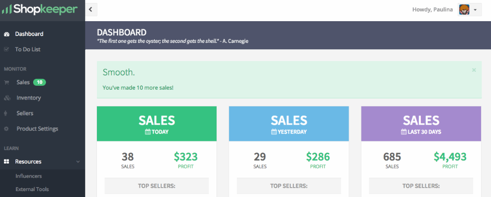
Task: Select the green Sales Today card header
Action: coord(157,124)
